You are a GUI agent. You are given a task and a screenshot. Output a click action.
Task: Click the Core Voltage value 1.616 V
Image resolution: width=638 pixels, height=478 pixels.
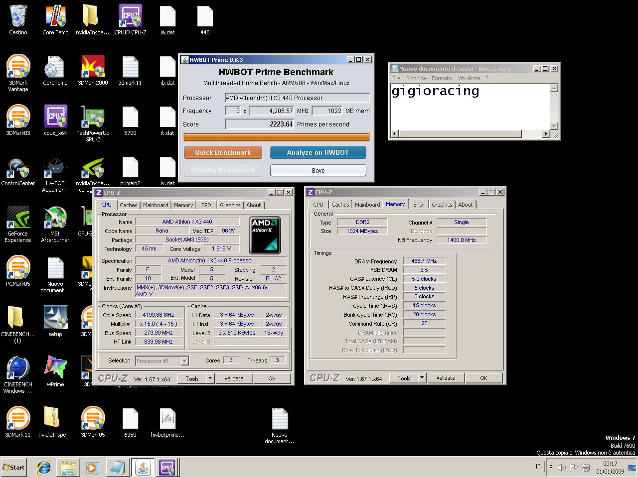221,249
